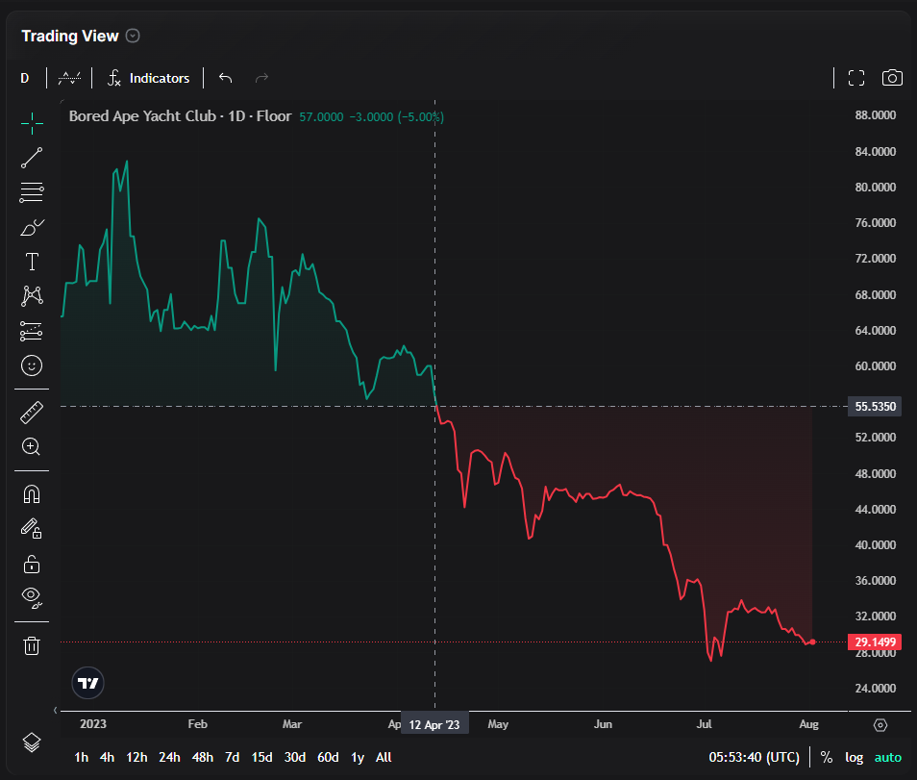Toggle hide all drawings eye icon
This screenshot has height=780, width=917.
[x=32, y=597]
